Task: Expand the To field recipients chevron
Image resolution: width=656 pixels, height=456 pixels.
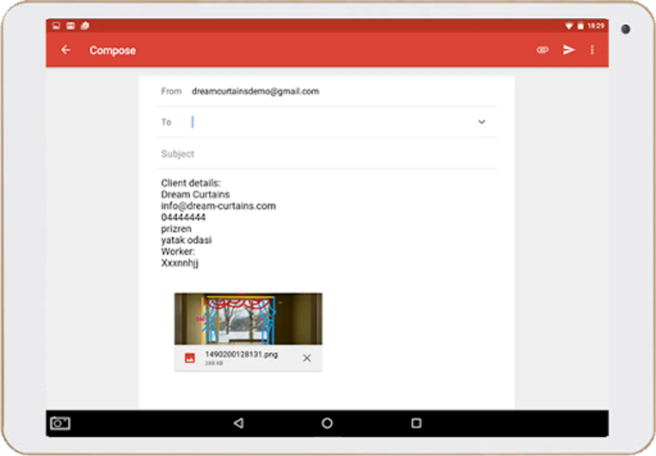Action: [x=482, y=122]
